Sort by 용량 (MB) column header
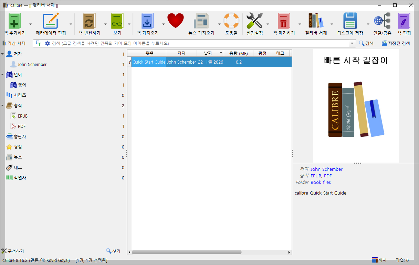This screenshot has width=419, height=265. pos(239,53)
